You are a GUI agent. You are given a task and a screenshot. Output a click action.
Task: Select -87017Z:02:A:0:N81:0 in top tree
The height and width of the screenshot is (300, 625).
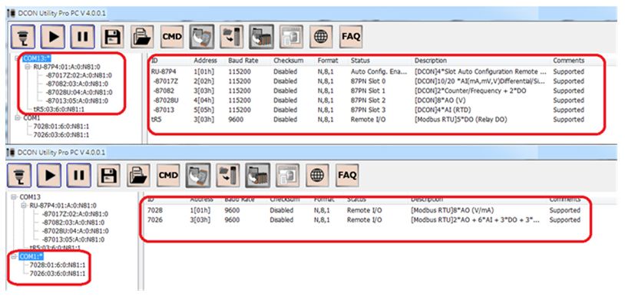(78, 75)
